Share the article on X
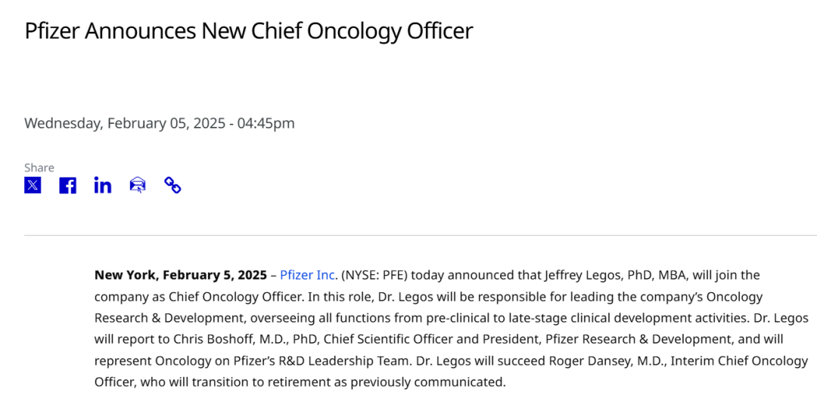Viewport: 817px width, 395px height. pyautogui.click(x=33, y=185)
